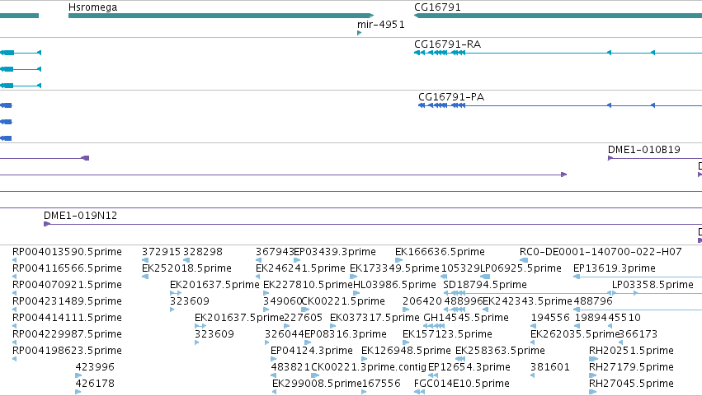Click EK252018.5prime EST label

point(186,268)
